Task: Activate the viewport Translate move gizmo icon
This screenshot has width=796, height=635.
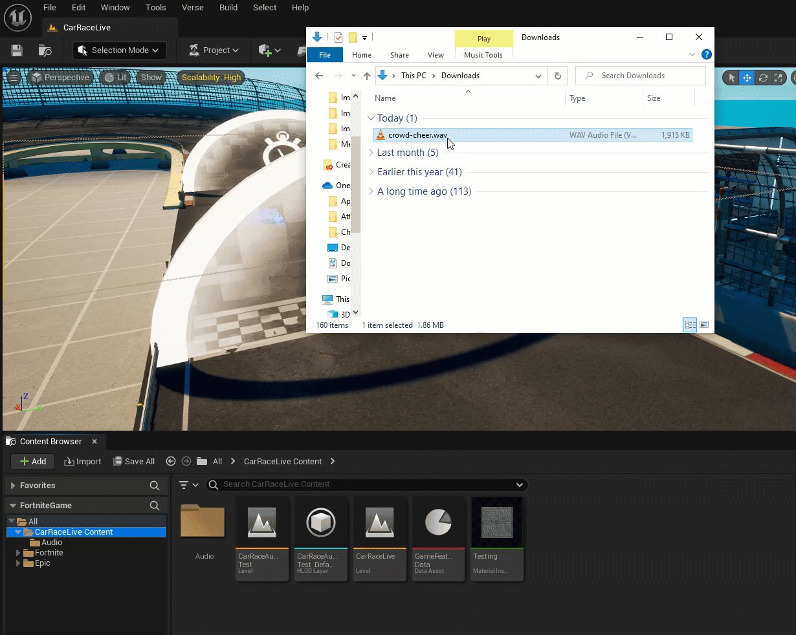Action: (747, 78)
